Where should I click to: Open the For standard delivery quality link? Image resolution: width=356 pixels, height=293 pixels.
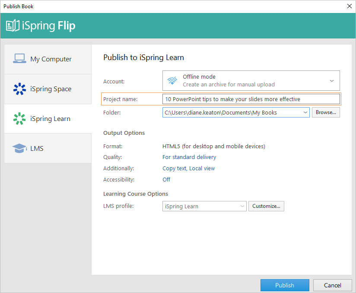189,157
